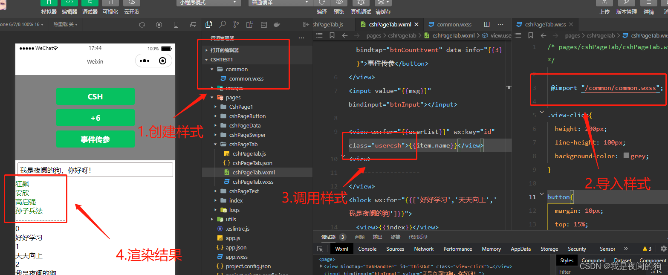Click the 上传 upload button

coord(604,7)
